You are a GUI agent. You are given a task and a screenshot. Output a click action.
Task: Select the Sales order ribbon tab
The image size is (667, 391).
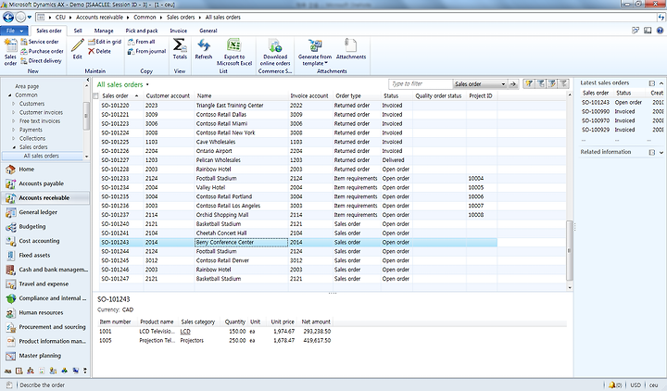(x=49, y=31)
